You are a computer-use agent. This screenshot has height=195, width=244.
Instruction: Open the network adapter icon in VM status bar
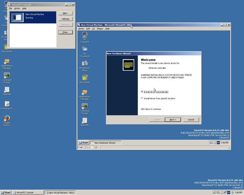coord(96,147)
